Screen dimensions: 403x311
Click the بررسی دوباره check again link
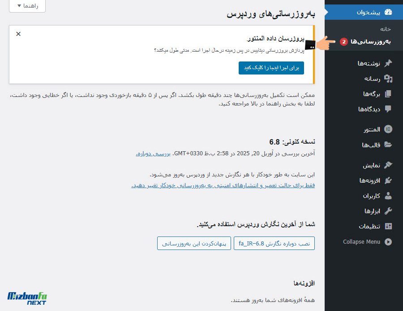pyautogui.click(x=153, y=153)
